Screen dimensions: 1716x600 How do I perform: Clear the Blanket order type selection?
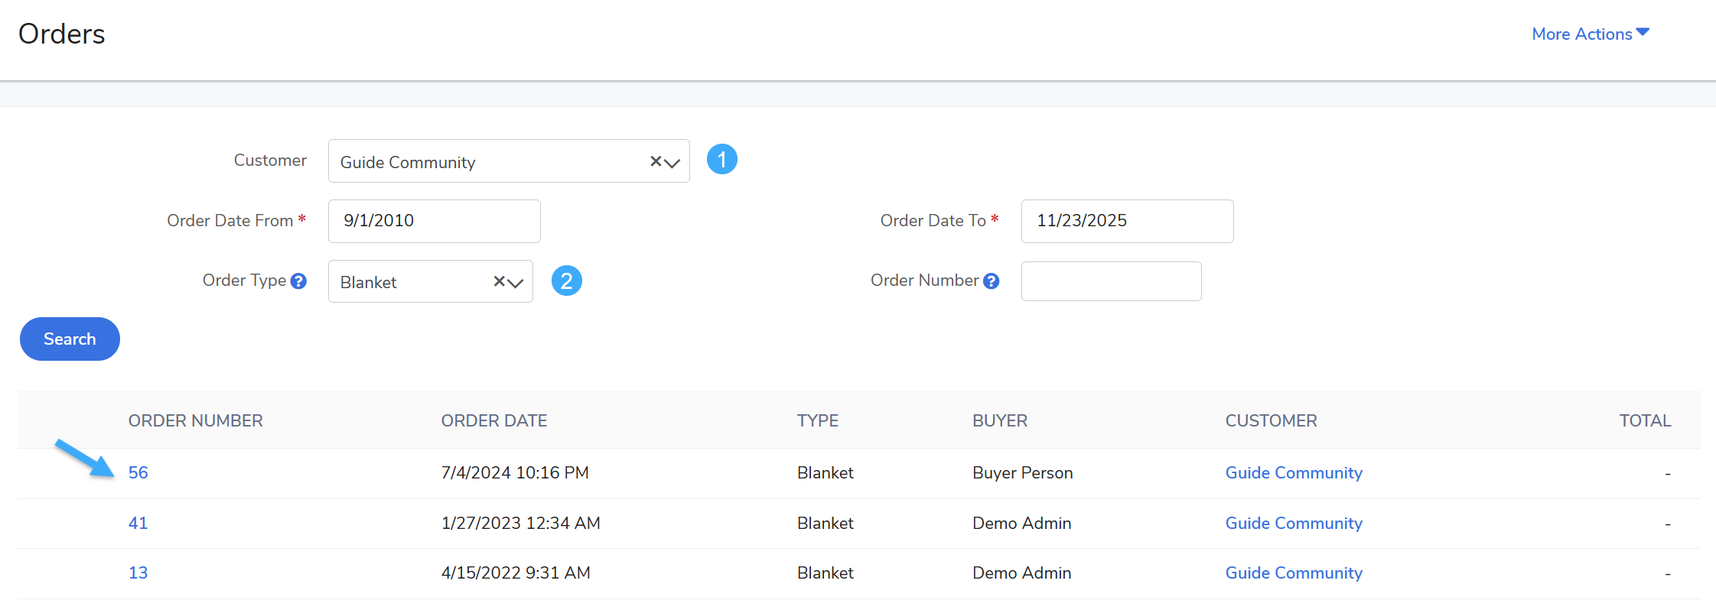tap(499, 281)
